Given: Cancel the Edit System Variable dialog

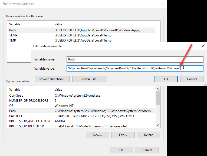Looking at the screenshot, I should click(192, 79).
